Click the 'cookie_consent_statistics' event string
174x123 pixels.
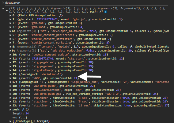pos(52,39)
